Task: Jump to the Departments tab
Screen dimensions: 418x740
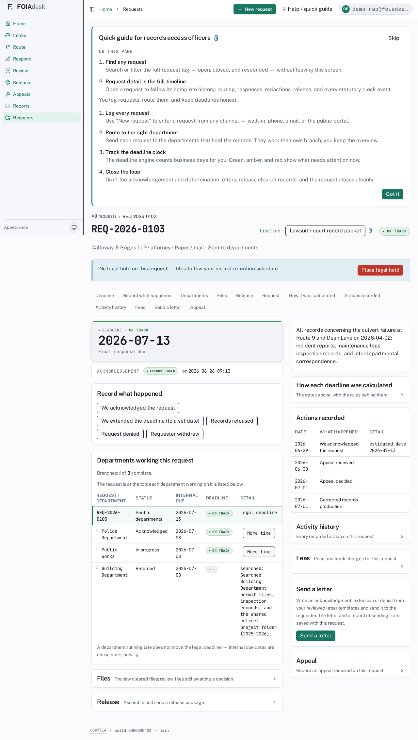Action: coord(194,295)
